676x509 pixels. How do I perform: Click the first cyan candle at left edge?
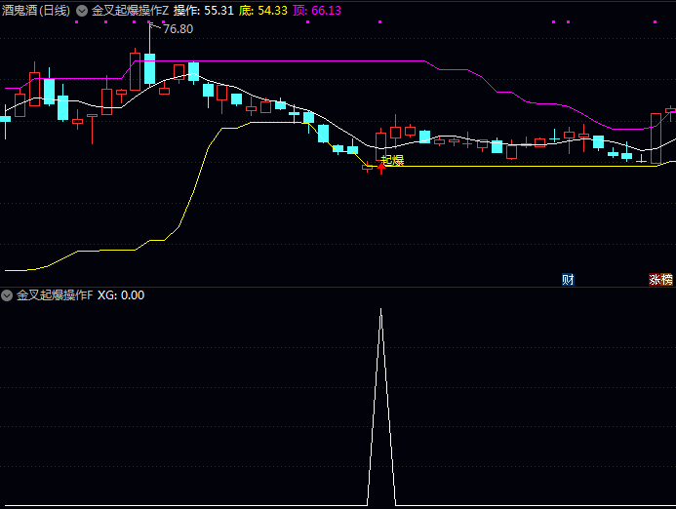coord(5,118)
